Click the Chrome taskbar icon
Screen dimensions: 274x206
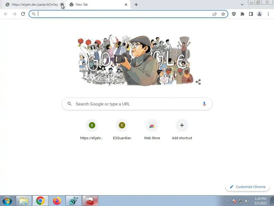pyautogui.click(x=40, y=201)
